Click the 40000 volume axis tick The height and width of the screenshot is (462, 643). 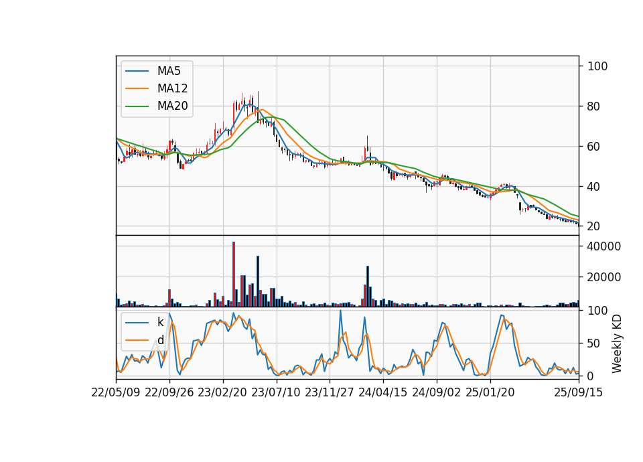pyautogui.click(x=604, y=246)
